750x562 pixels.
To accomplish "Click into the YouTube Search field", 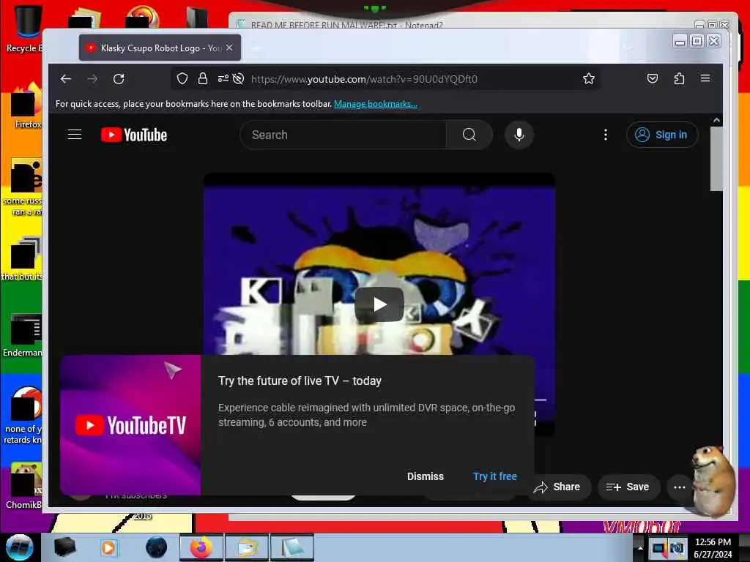I will pyautogui.click(x=344, y=135).
